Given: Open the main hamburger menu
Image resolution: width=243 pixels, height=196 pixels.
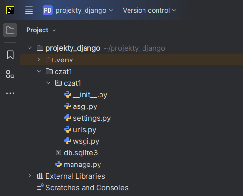Looking at the screenshot, I should (x=29, y=10).
